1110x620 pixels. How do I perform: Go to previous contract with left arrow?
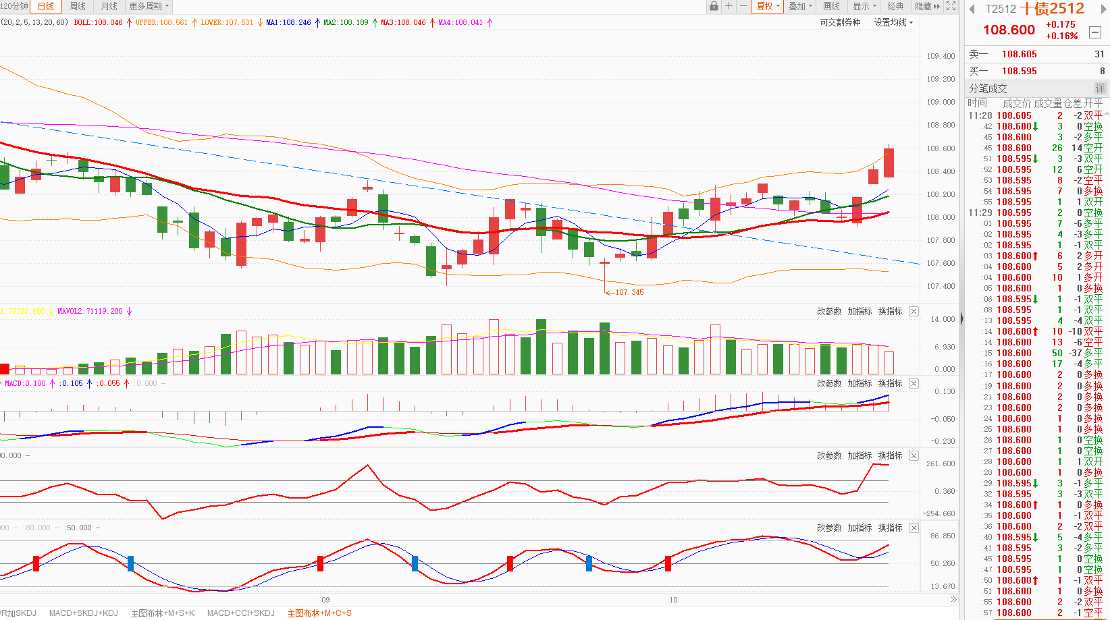[972, 9]
